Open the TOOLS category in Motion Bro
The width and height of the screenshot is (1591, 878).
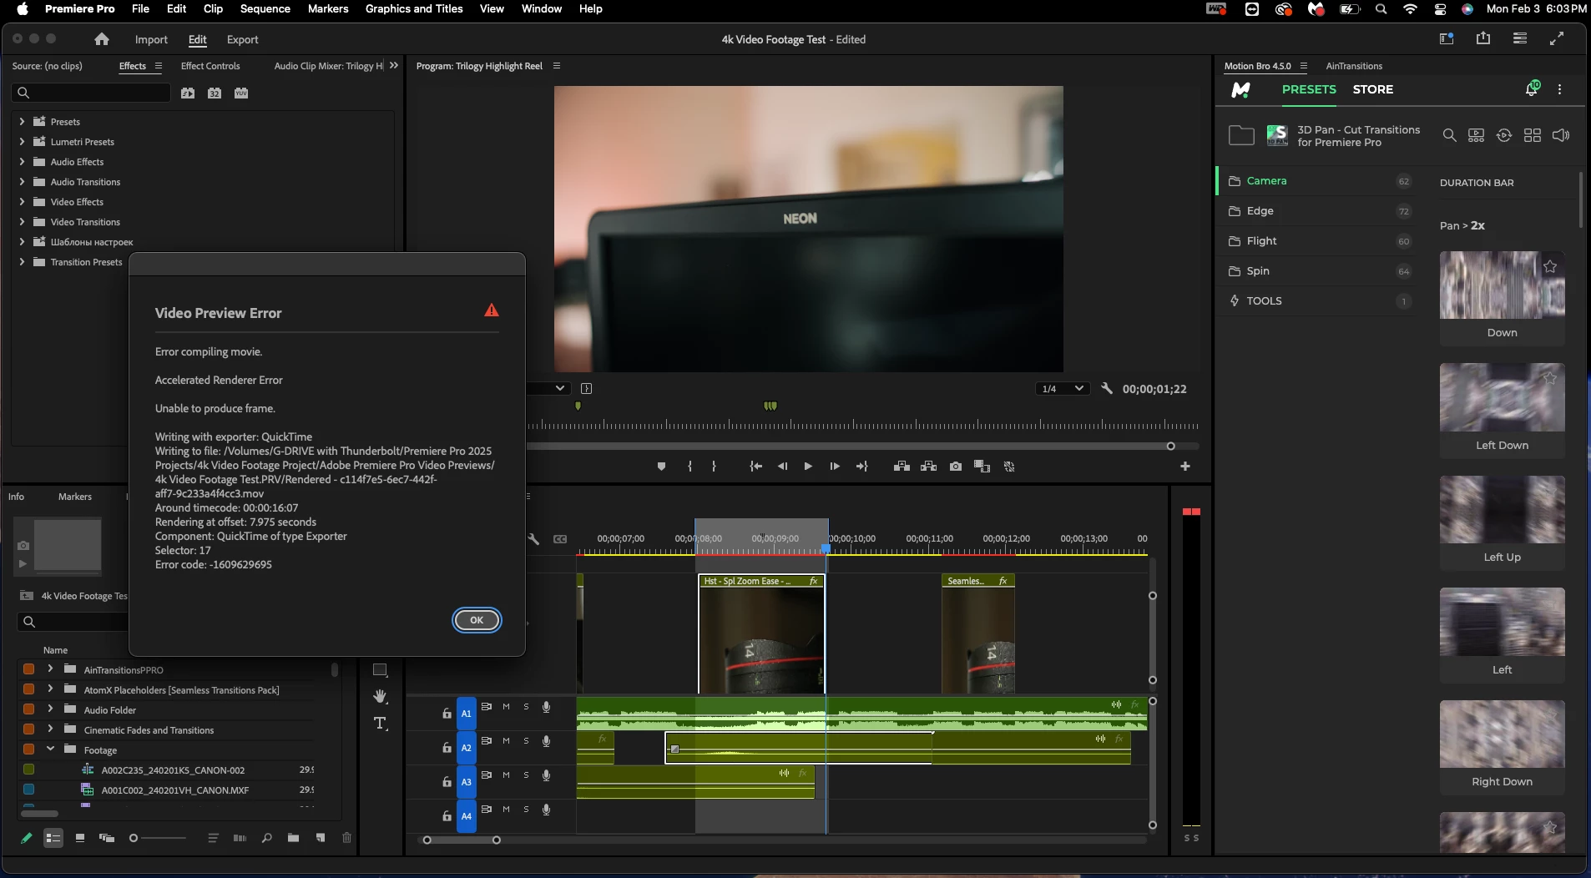1316,301
